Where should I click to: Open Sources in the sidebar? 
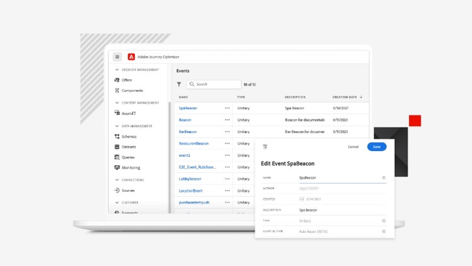tap(128, 191)
